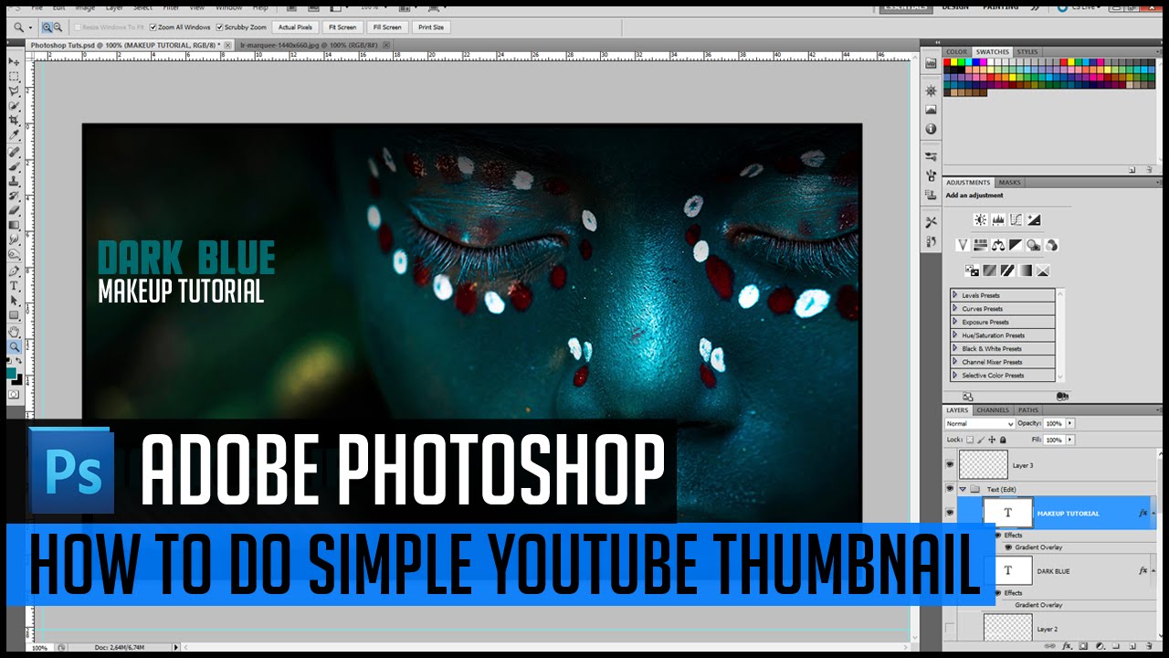Hide the Text (Edit) group

coord(951,490)
